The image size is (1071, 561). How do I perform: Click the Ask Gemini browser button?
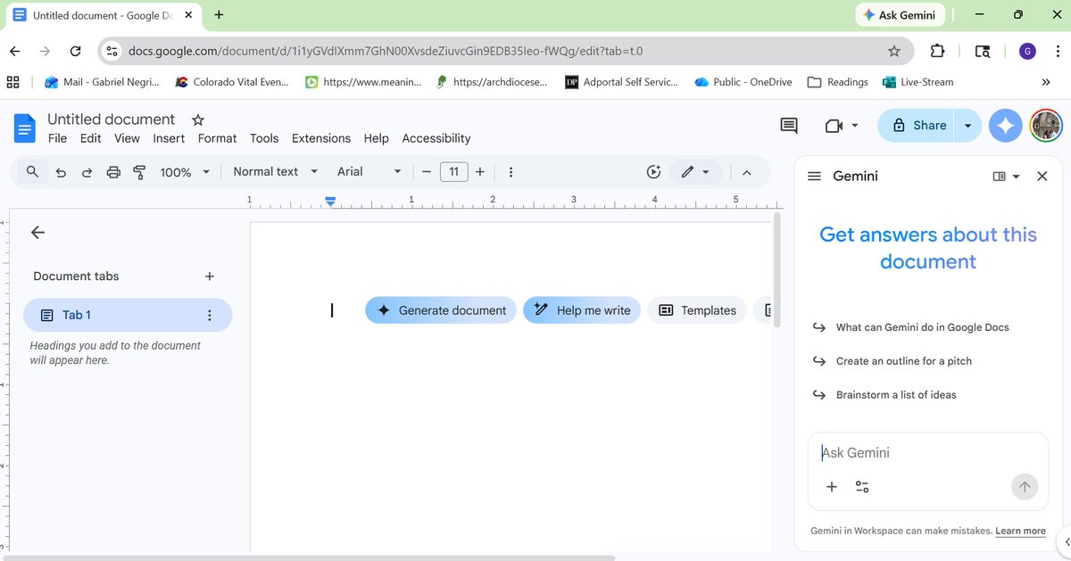(x=900, y=15)
